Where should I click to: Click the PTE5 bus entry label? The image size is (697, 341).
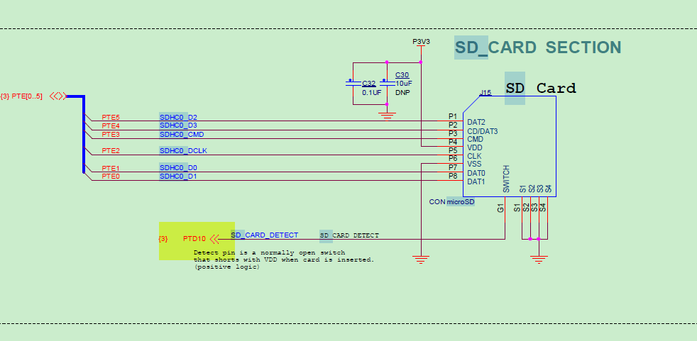[x=111, y=118]
